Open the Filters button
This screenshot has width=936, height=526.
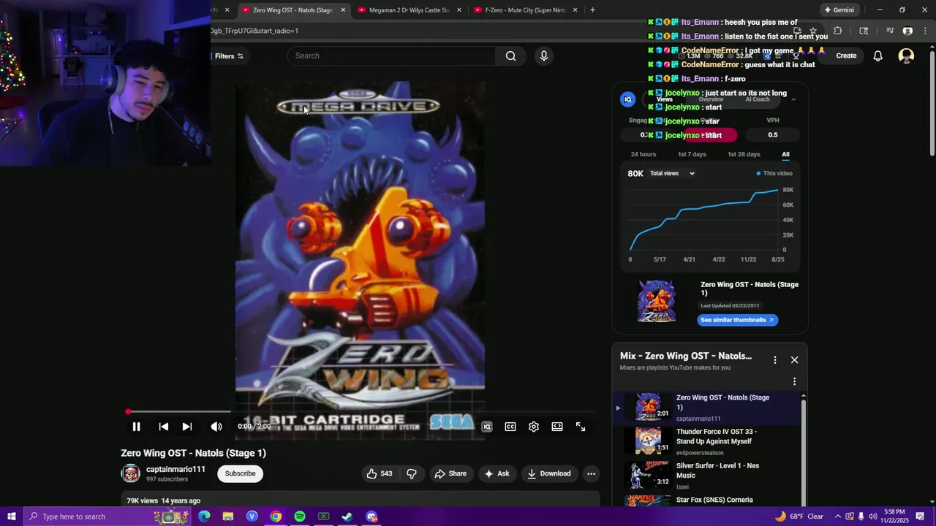point(229,56)
